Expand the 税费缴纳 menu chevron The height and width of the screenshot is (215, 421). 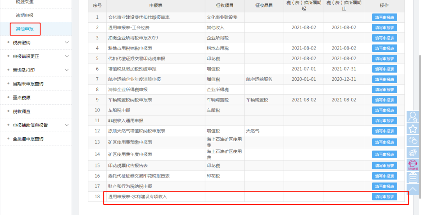[x=67, y=43]
